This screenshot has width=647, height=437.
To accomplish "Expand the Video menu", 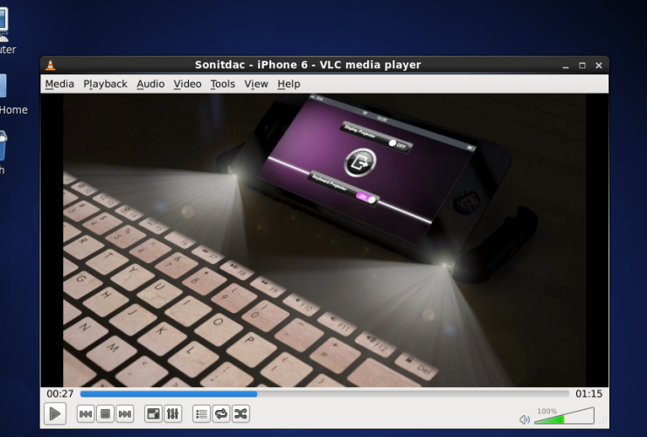I will tap(187, 84).
